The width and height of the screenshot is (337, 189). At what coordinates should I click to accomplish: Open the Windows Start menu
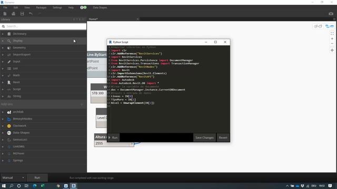click(4, 186)
